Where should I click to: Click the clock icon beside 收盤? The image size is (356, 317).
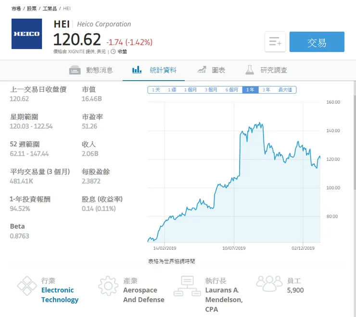point(113,51)
